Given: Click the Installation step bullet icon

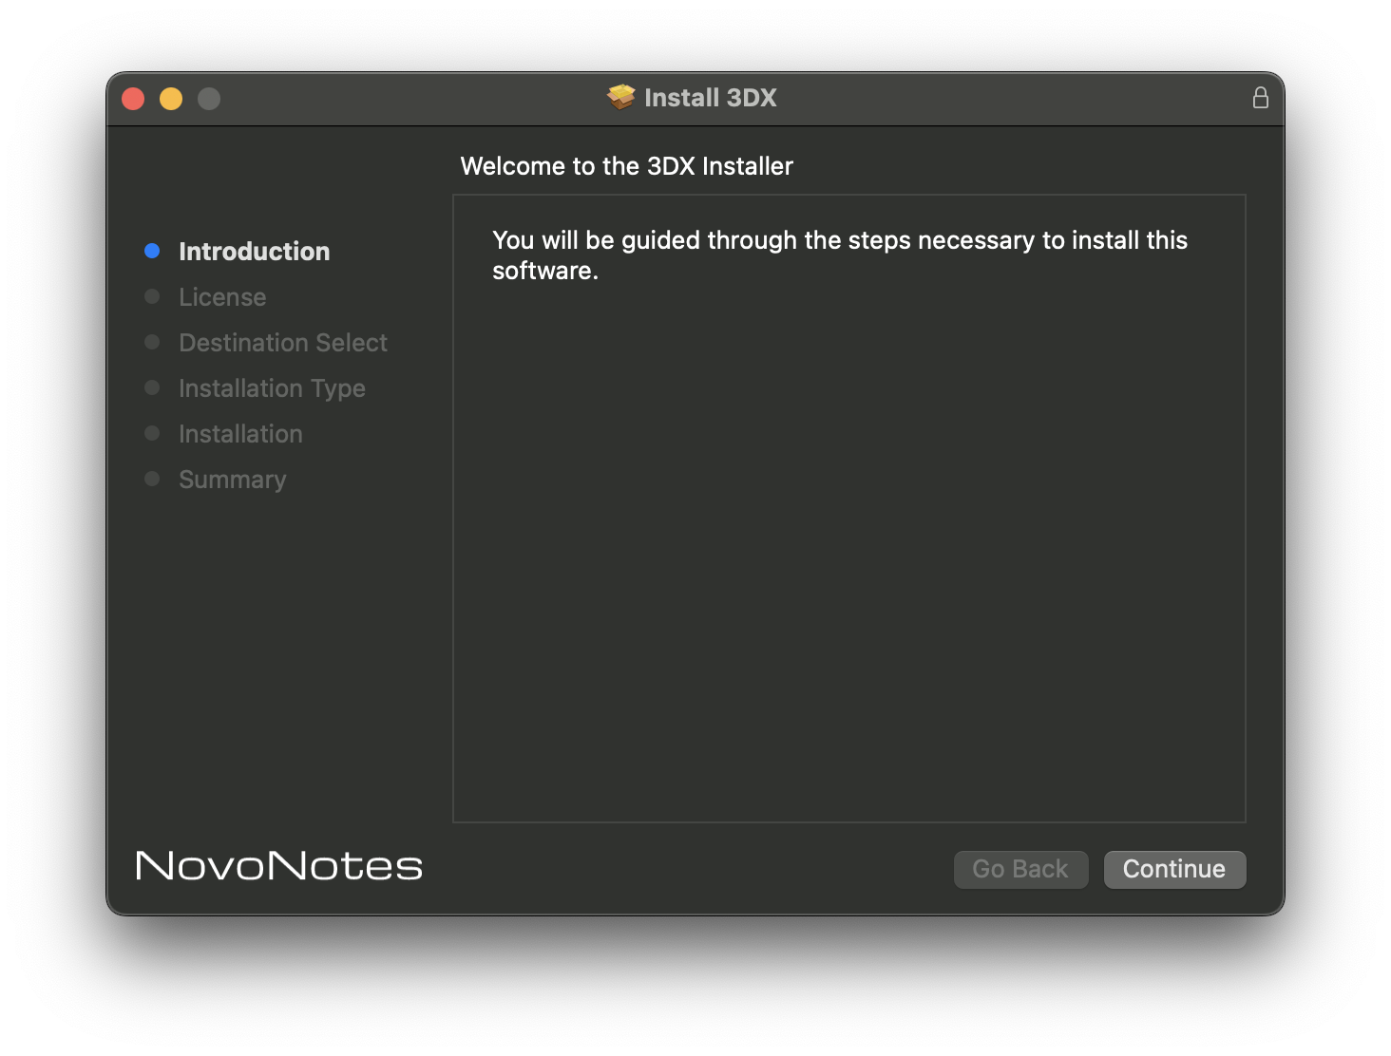Looking at the screenshot, I should [152, 432].
